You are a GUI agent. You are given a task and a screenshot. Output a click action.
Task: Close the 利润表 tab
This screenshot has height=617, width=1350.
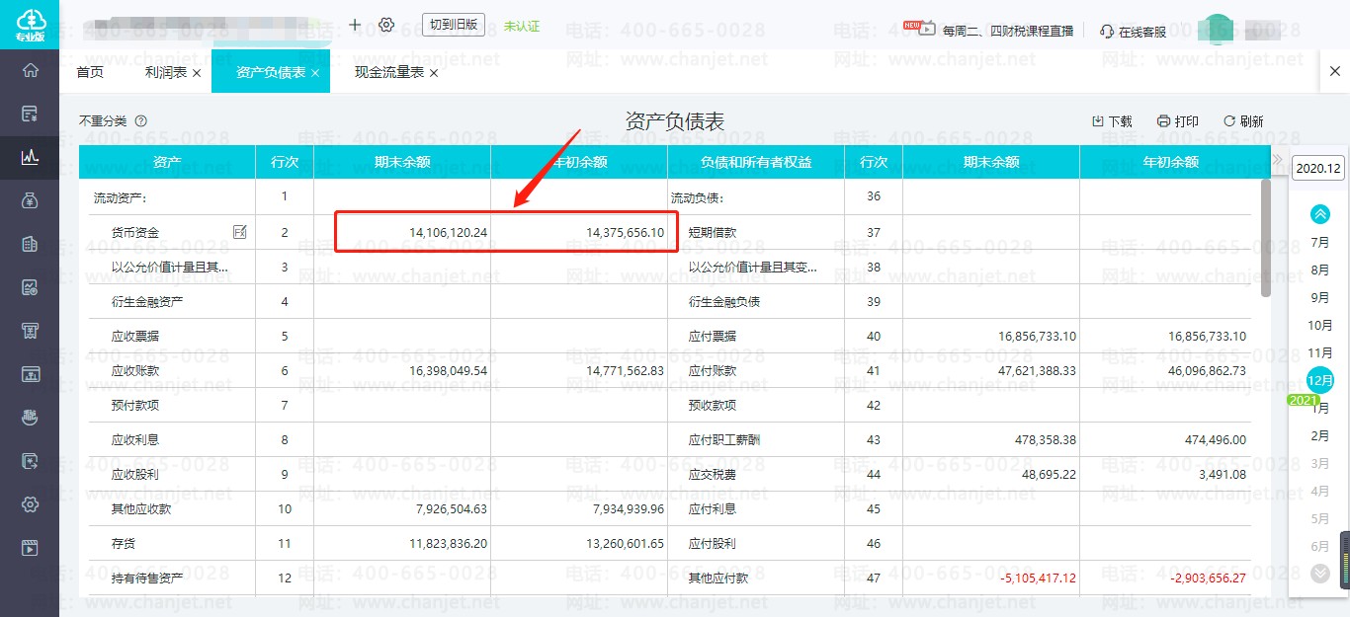pos(197,73)
